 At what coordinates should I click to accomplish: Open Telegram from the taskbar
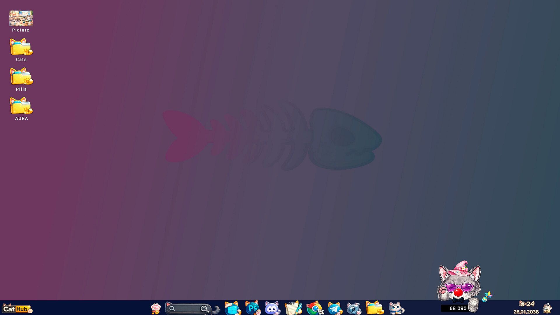tap(335, 308)
